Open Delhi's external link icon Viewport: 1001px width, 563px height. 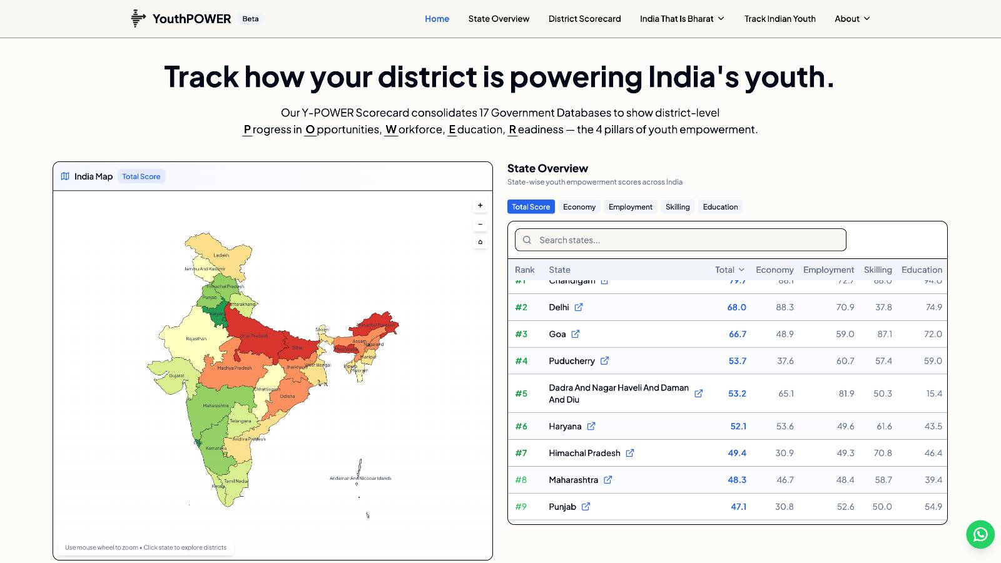(579, 307)
